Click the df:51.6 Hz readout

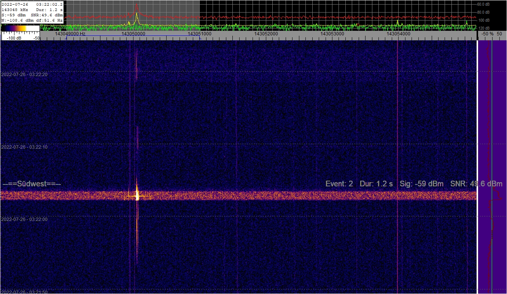(x=49, y=20)
